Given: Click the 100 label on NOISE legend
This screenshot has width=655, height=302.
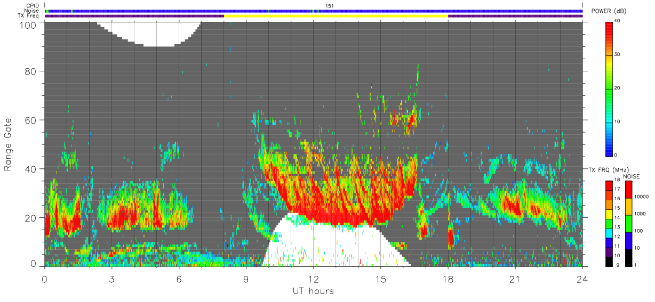Looking at the screenshot, I should 638,231.
